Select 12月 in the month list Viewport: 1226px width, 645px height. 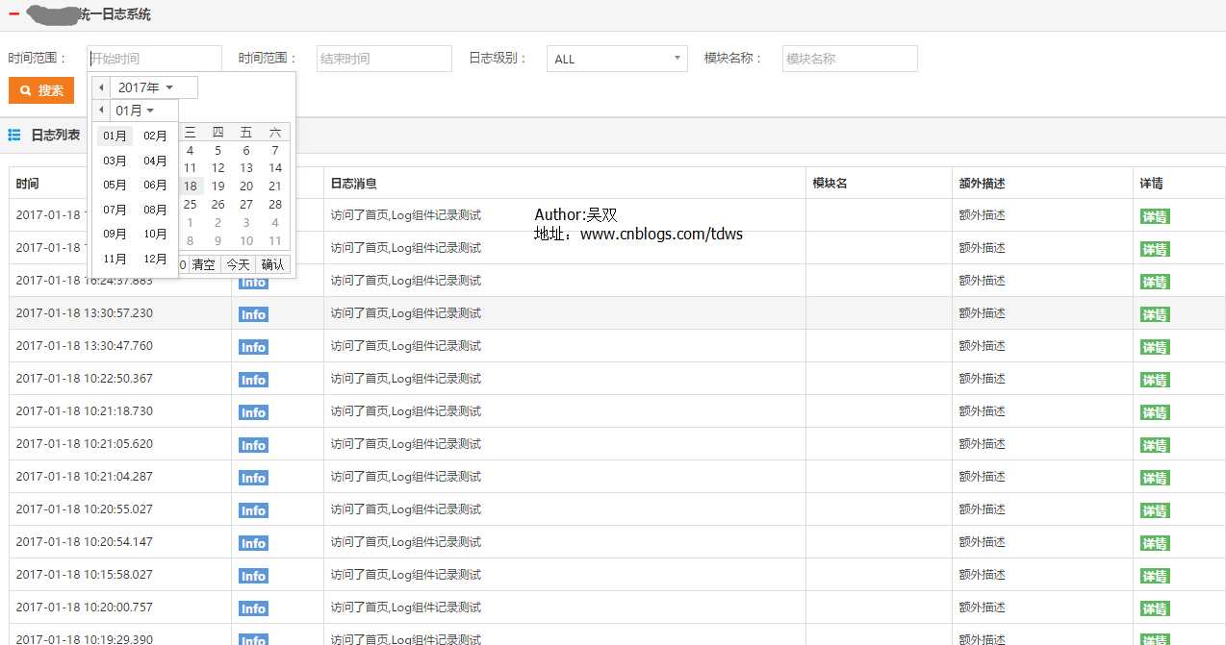point(155,260)
